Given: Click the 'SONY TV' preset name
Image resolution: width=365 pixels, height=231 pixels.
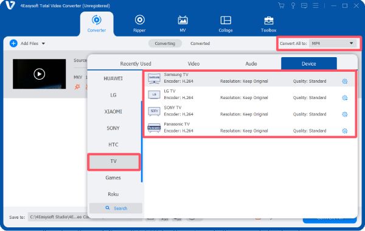Looking at the screenshot, I should (x=173, y=108).
